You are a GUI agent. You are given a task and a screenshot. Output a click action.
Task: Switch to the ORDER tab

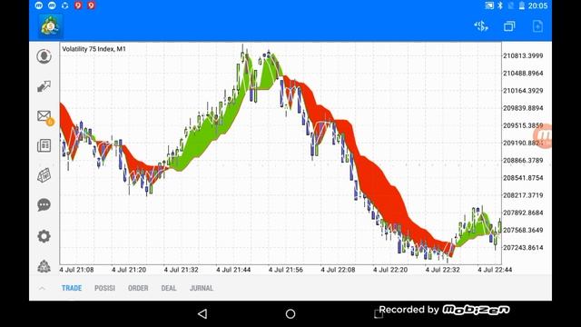pyautogui.click(x=138, y=288)
